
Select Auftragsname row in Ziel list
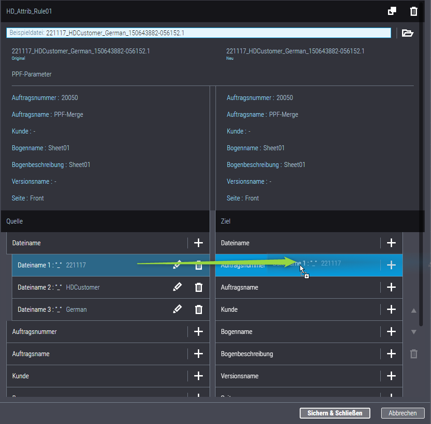pos(294,287)
